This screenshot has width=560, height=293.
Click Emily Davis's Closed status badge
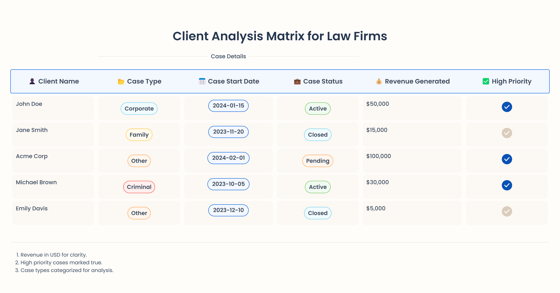pos(318,213)
